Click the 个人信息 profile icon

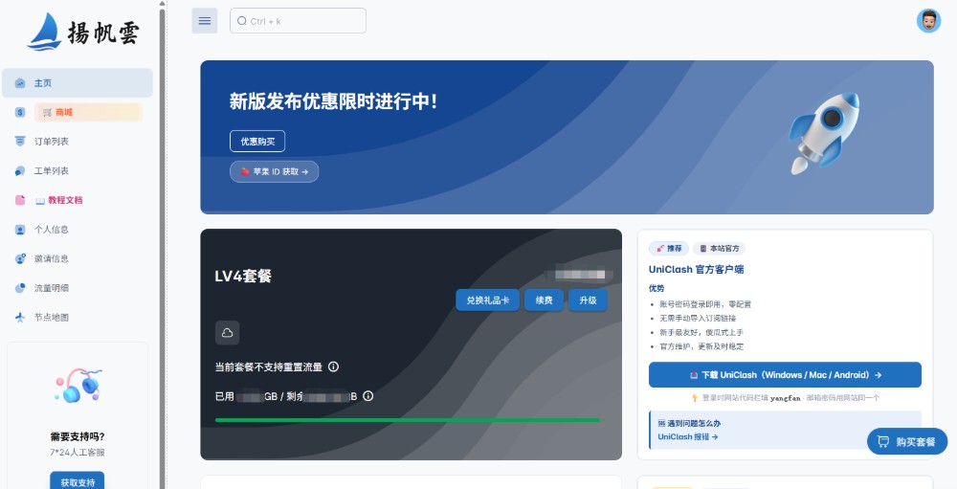coord(20,230)
